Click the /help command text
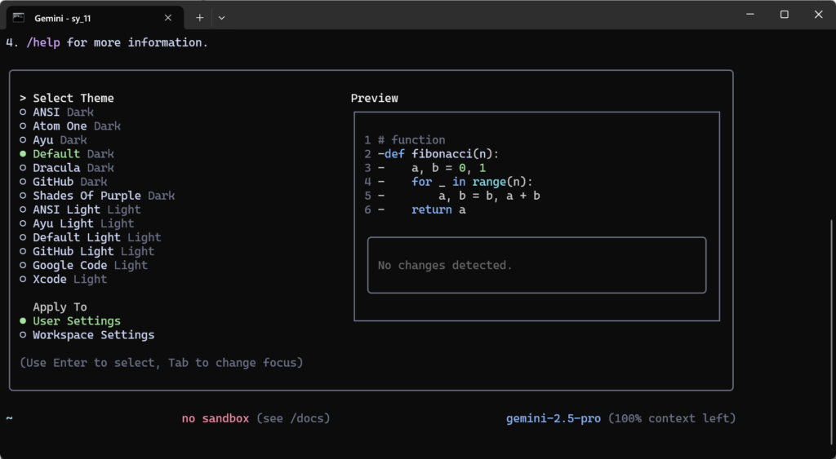The width and height of the screenshot is (836, 459). 44,42
